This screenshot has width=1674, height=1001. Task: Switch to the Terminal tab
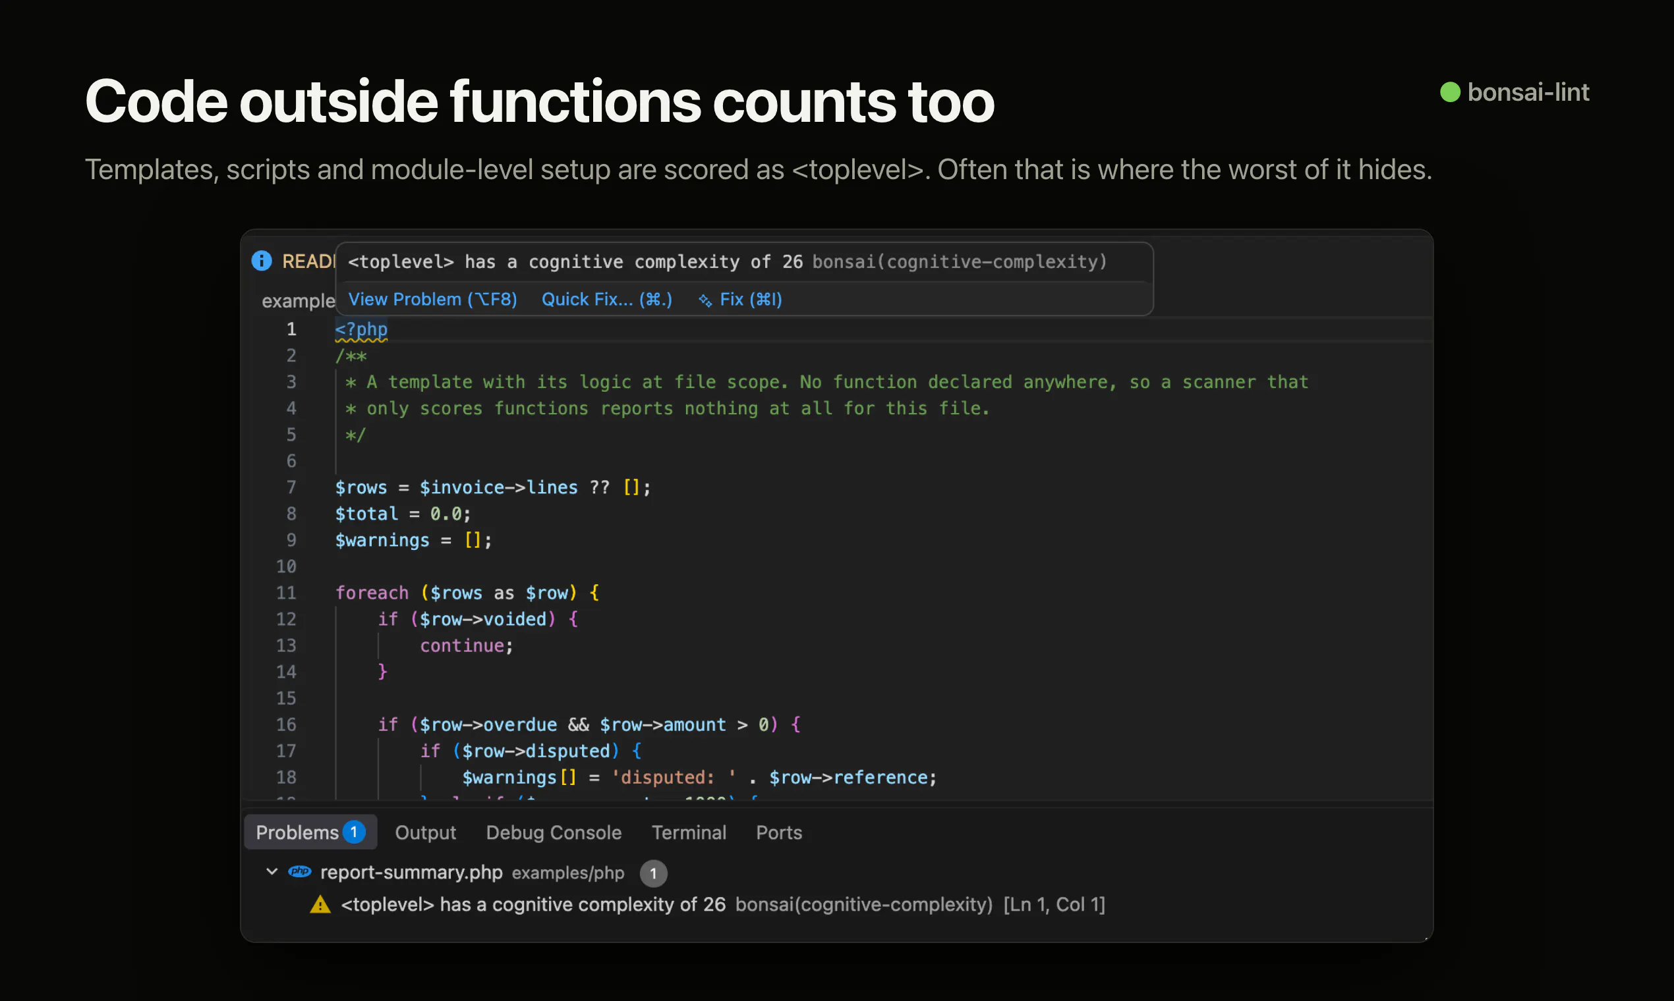[689, 832]
